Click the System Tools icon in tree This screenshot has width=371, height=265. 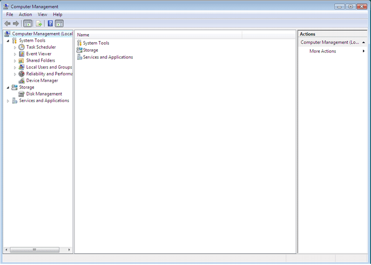point(15,40)
